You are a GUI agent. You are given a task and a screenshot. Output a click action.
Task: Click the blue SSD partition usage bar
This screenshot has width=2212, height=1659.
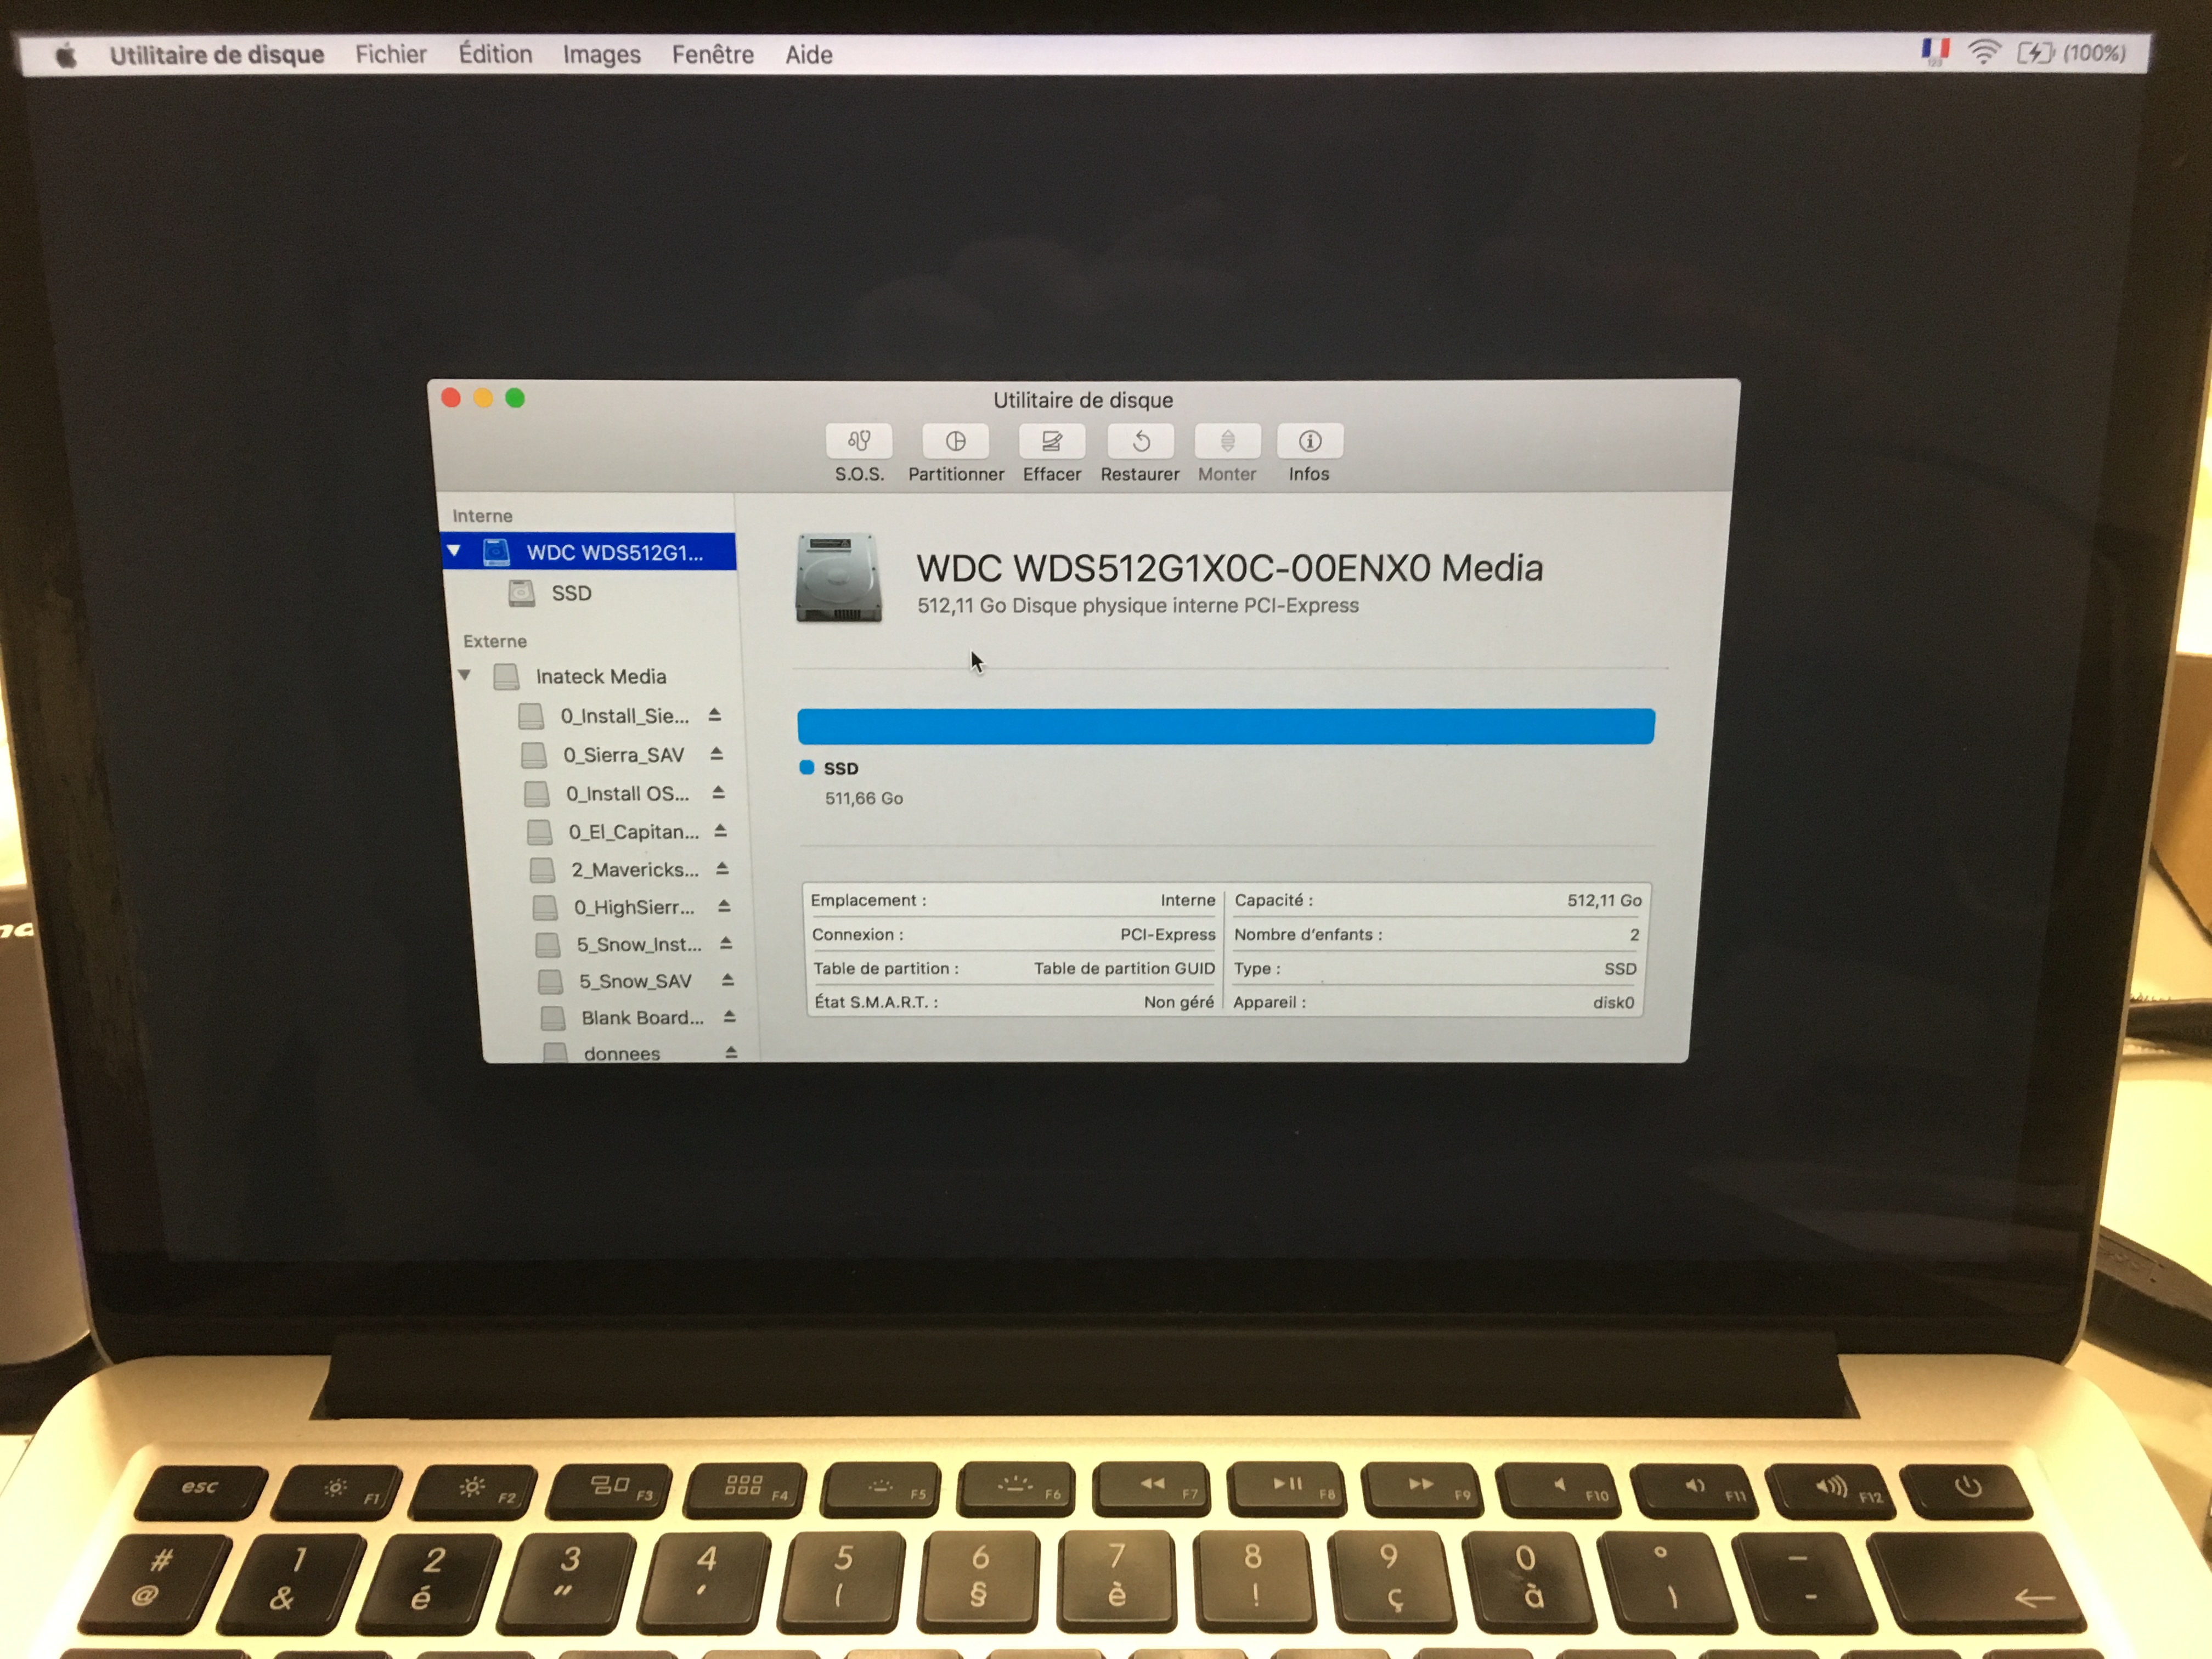pyautogui.click(x=1226, y=726)
